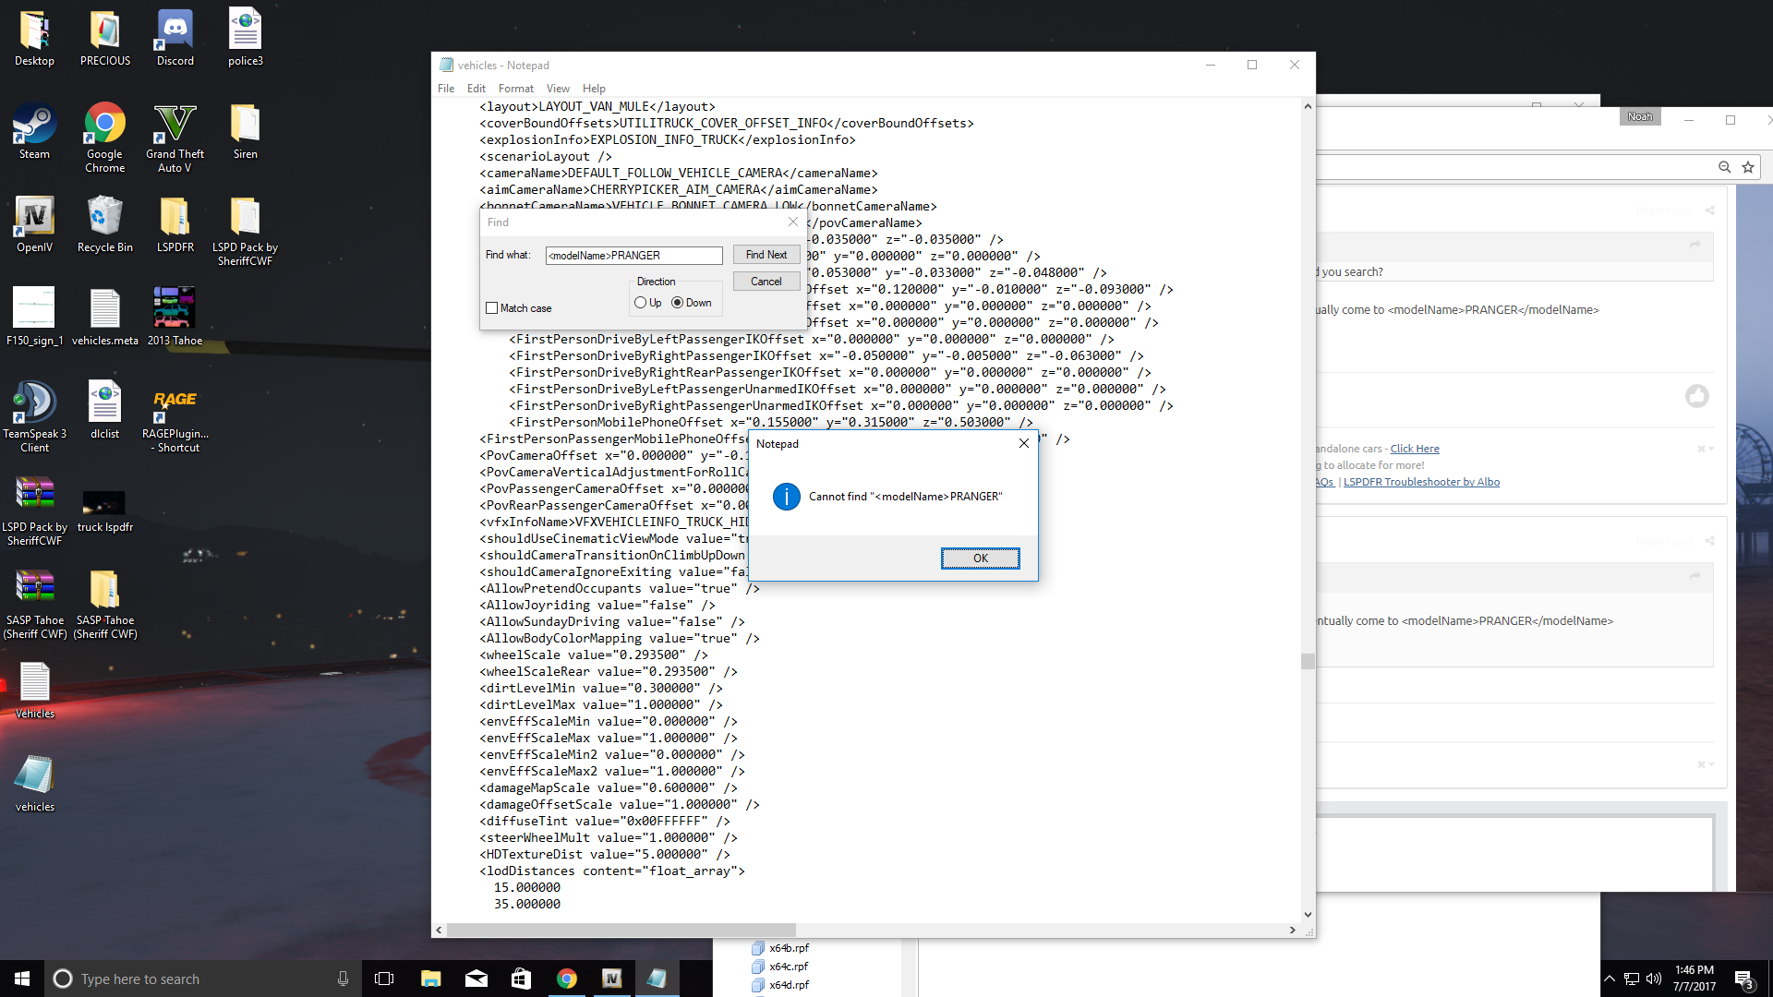Click Google Chrome in the taskbar

(567, 979)
